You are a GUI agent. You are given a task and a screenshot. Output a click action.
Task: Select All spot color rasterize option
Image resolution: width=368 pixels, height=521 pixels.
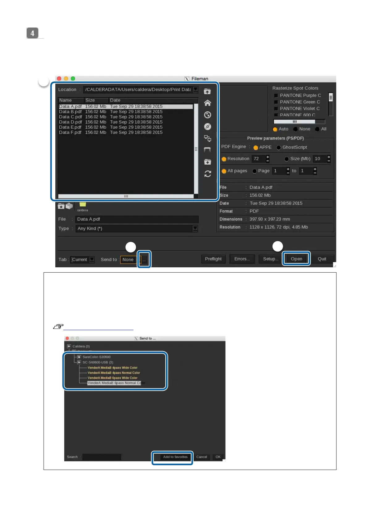(x=317, y=129)
